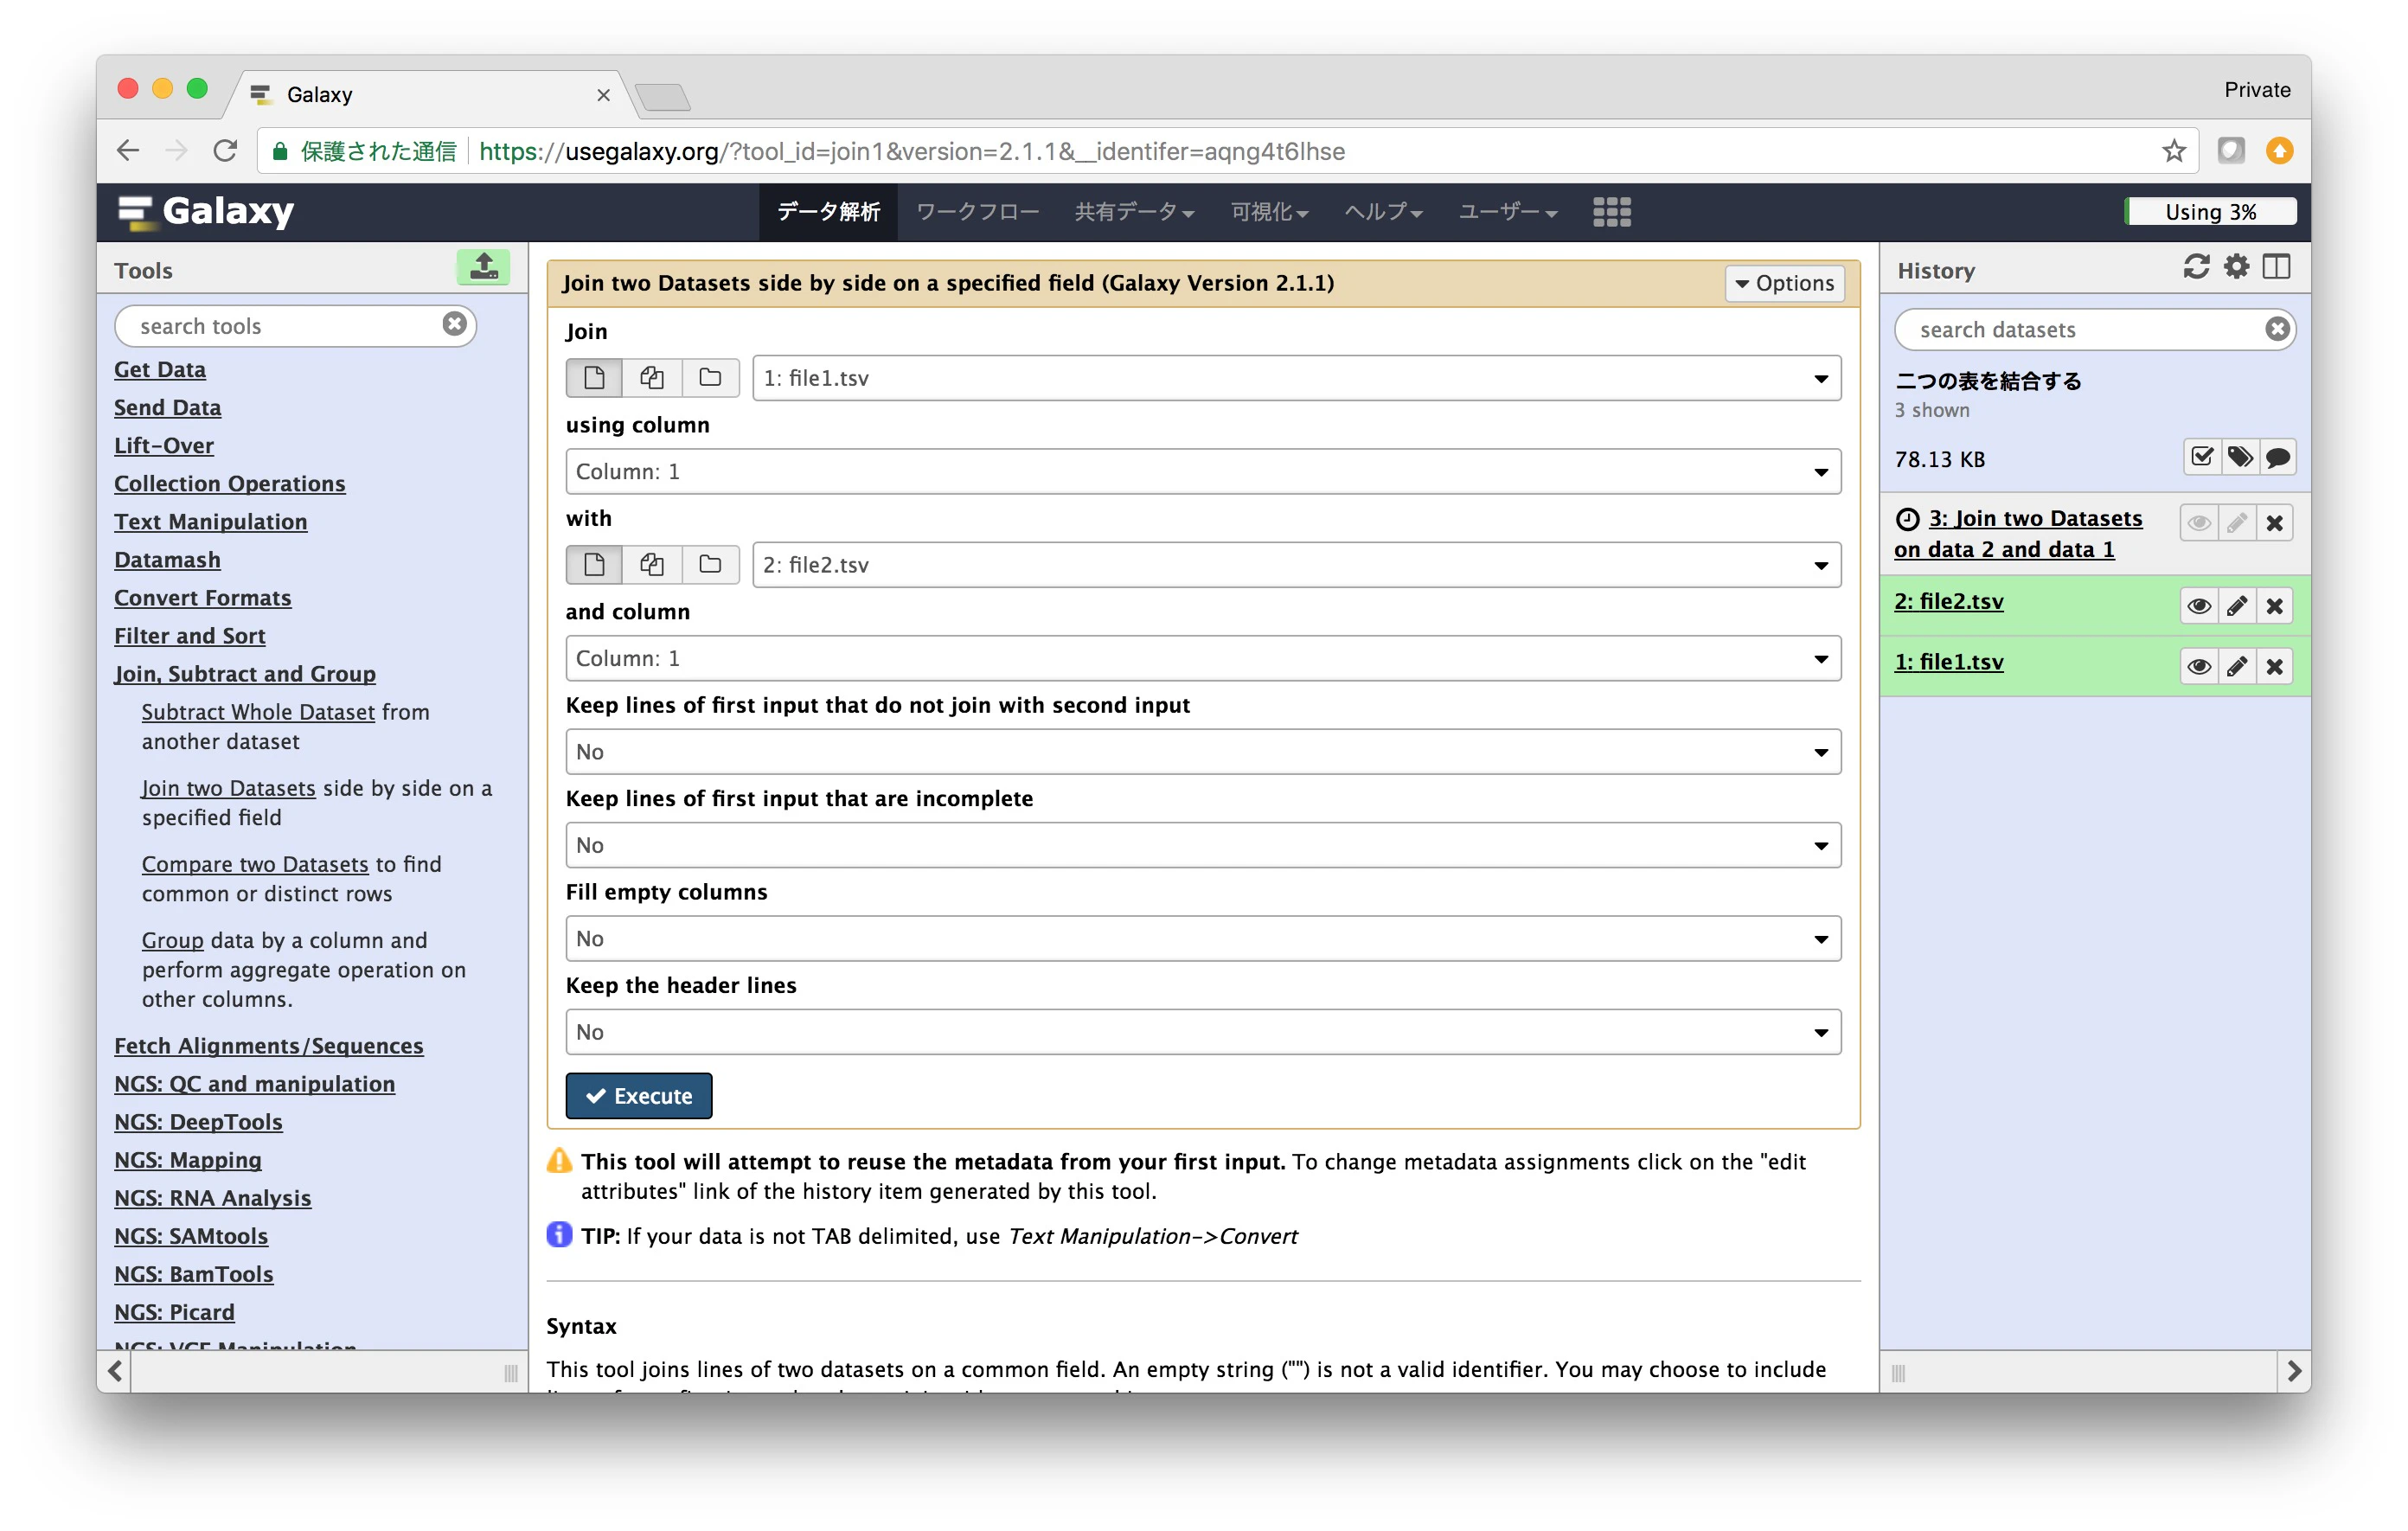The height and width of the screenshot is (1531, 2408).
Task: Click the history operations checkbox icon
Action: pyautogui.click(x=2201, y=458)
